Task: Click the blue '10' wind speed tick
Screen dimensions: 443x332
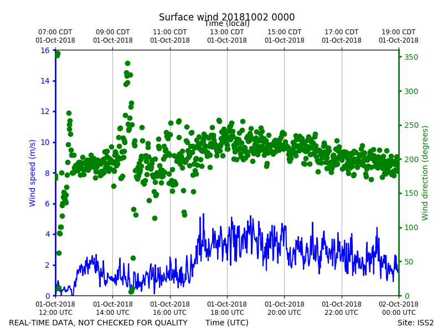Action: pos(45,142)
